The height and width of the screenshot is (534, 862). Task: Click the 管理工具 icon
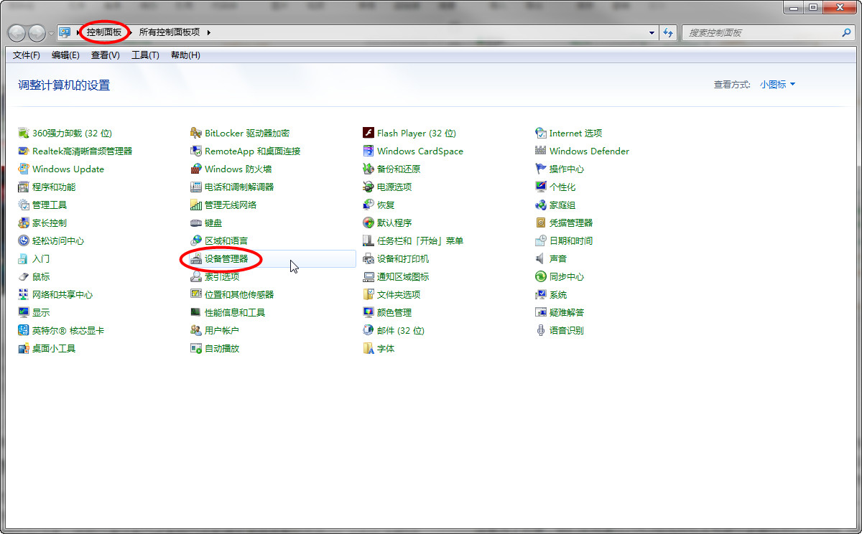pos(24,205)
